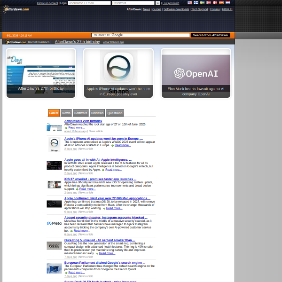Open Absurd security disaster Instagram article
282x282 pixels.
[106, 218]
